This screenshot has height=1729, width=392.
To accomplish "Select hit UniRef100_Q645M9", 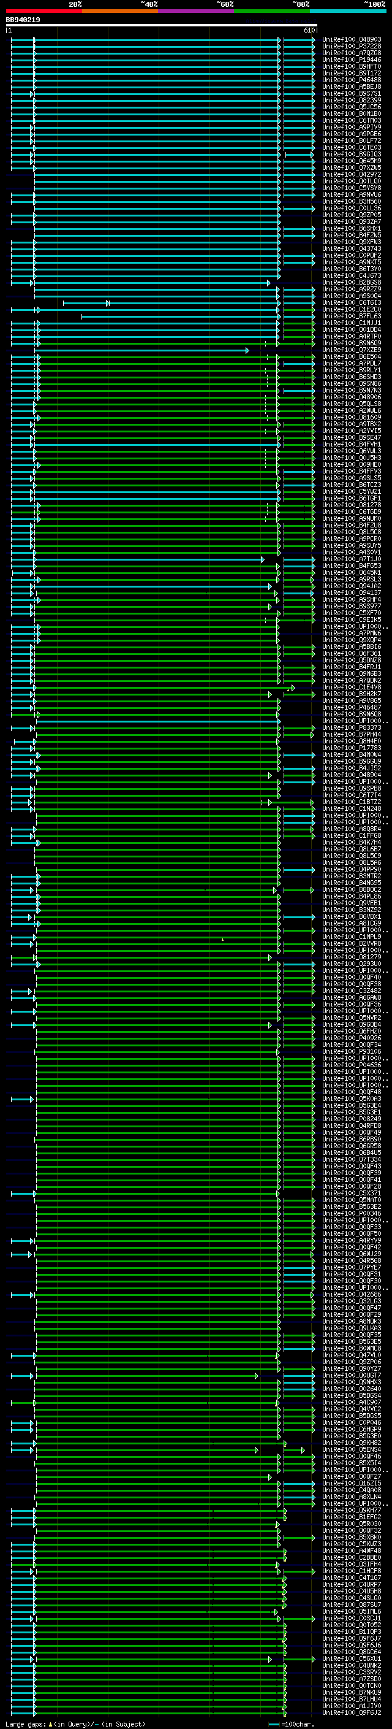I will click(352, 161).
